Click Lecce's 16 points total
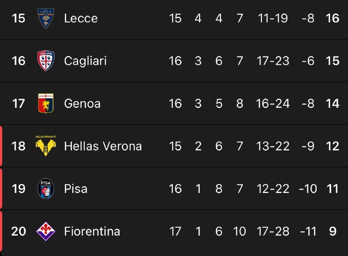348x256 pixels. (x=332, y=18)
